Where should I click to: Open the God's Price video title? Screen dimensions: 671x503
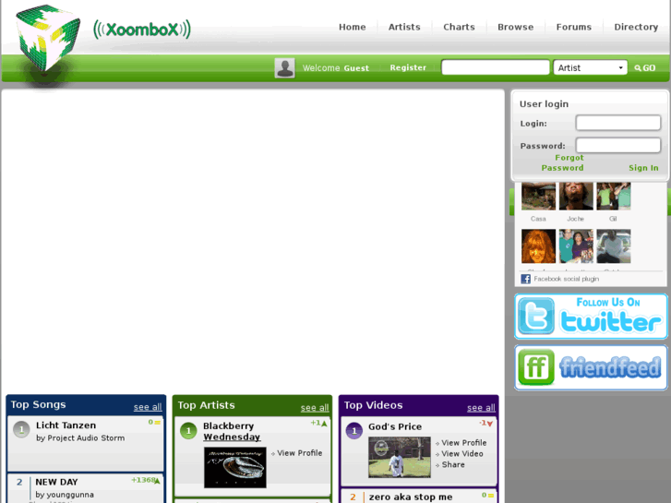(395, 426)
